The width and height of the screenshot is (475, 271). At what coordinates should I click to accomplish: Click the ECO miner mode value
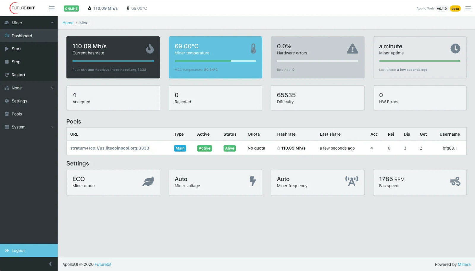point(79,179)
